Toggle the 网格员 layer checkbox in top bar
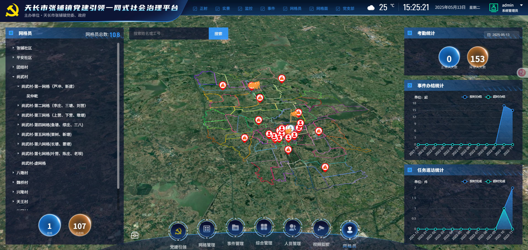 285,9
